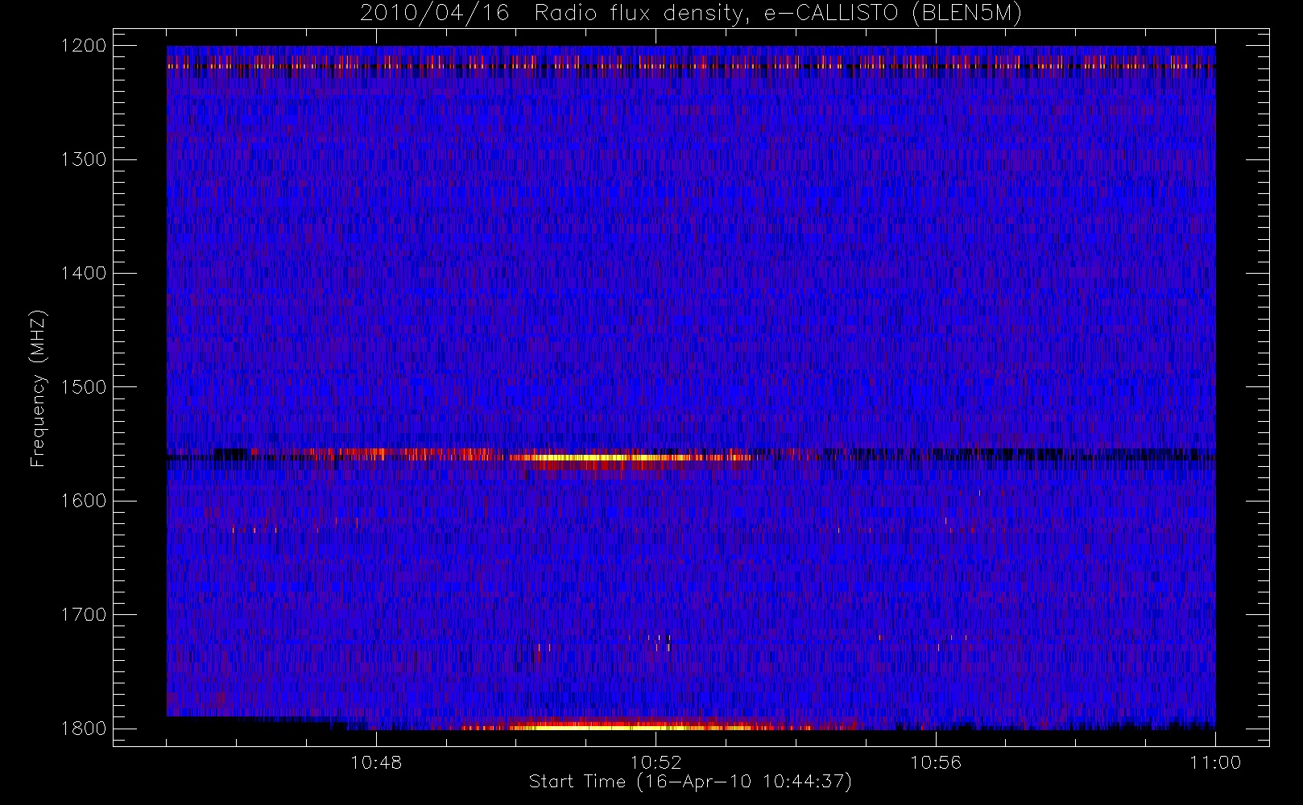Click the dashed interference line near 1220 MHz
Screen dimensions: 1303x805
(691, 66)
